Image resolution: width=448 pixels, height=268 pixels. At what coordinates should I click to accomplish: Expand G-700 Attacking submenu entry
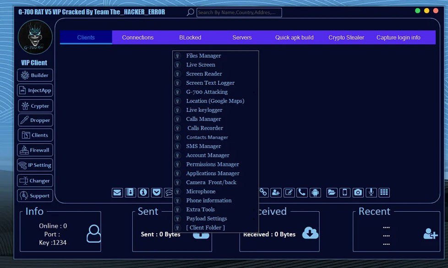point(216,92)
